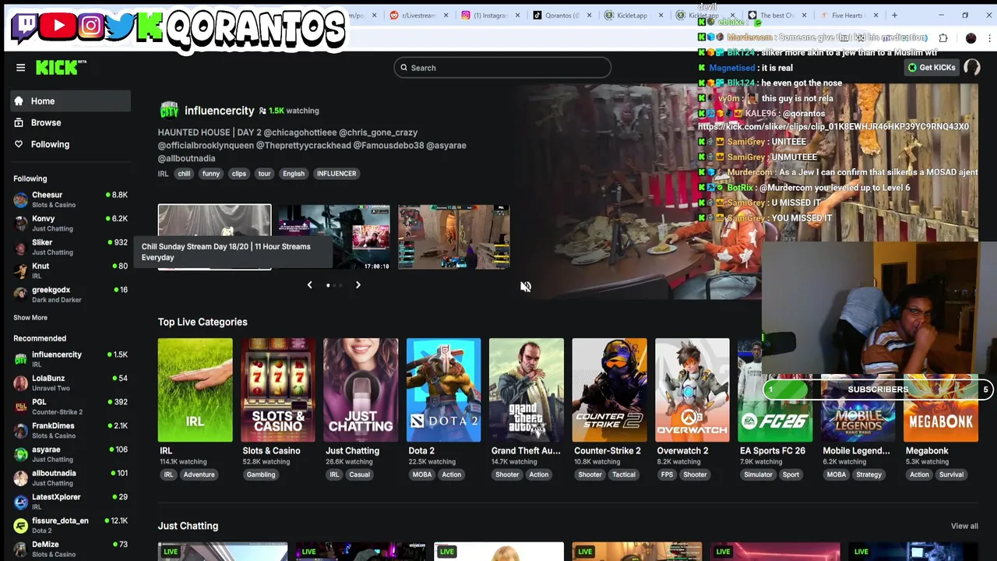This screenshot has width=997, height=561.
Task: Click influencercity avatar beside stream title
Action: coord(169,111)
